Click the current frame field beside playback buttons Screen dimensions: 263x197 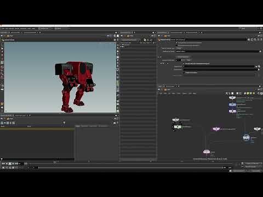click(21, 164)
